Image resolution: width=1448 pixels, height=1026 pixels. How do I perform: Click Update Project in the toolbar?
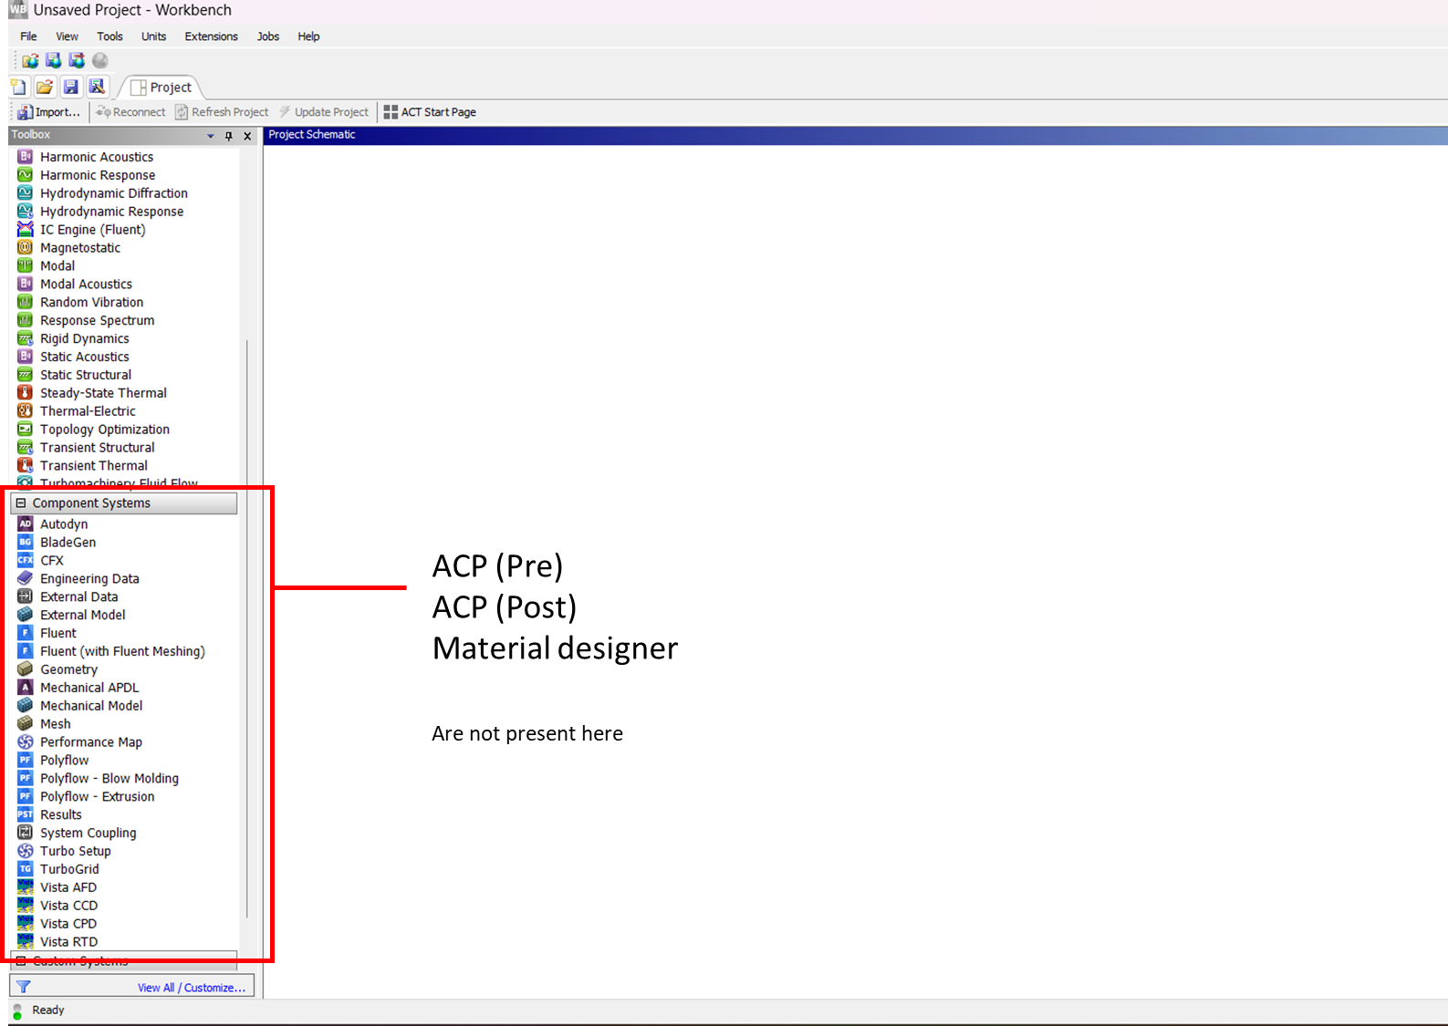pyautogui.click(x=323, y=112)
